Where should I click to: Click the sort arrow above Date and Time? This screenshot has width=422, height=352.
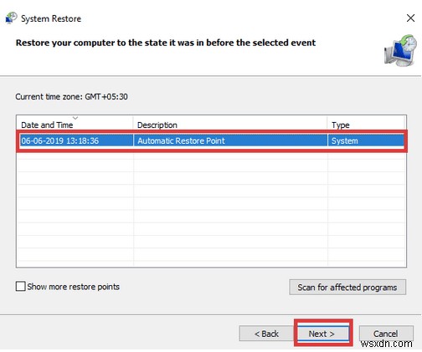point(75,118)
